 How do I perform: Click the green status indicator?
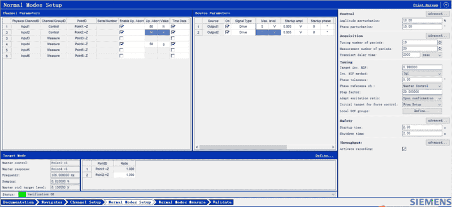pos(22,195)
